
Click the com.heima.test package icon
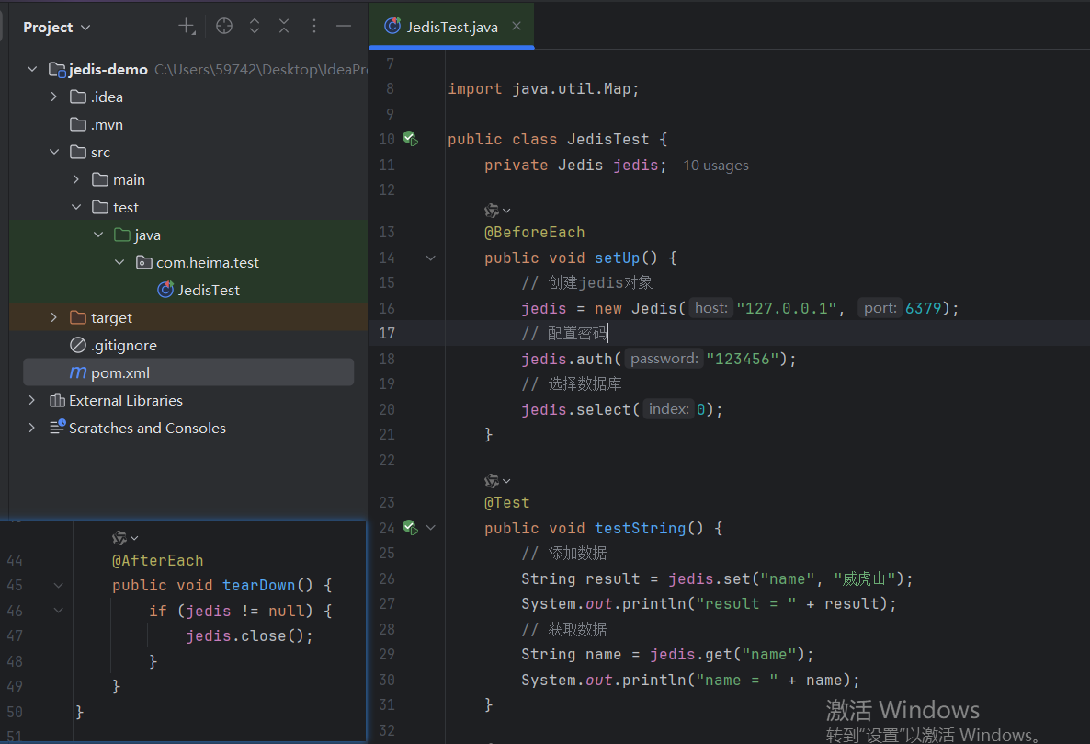point(144,262)
